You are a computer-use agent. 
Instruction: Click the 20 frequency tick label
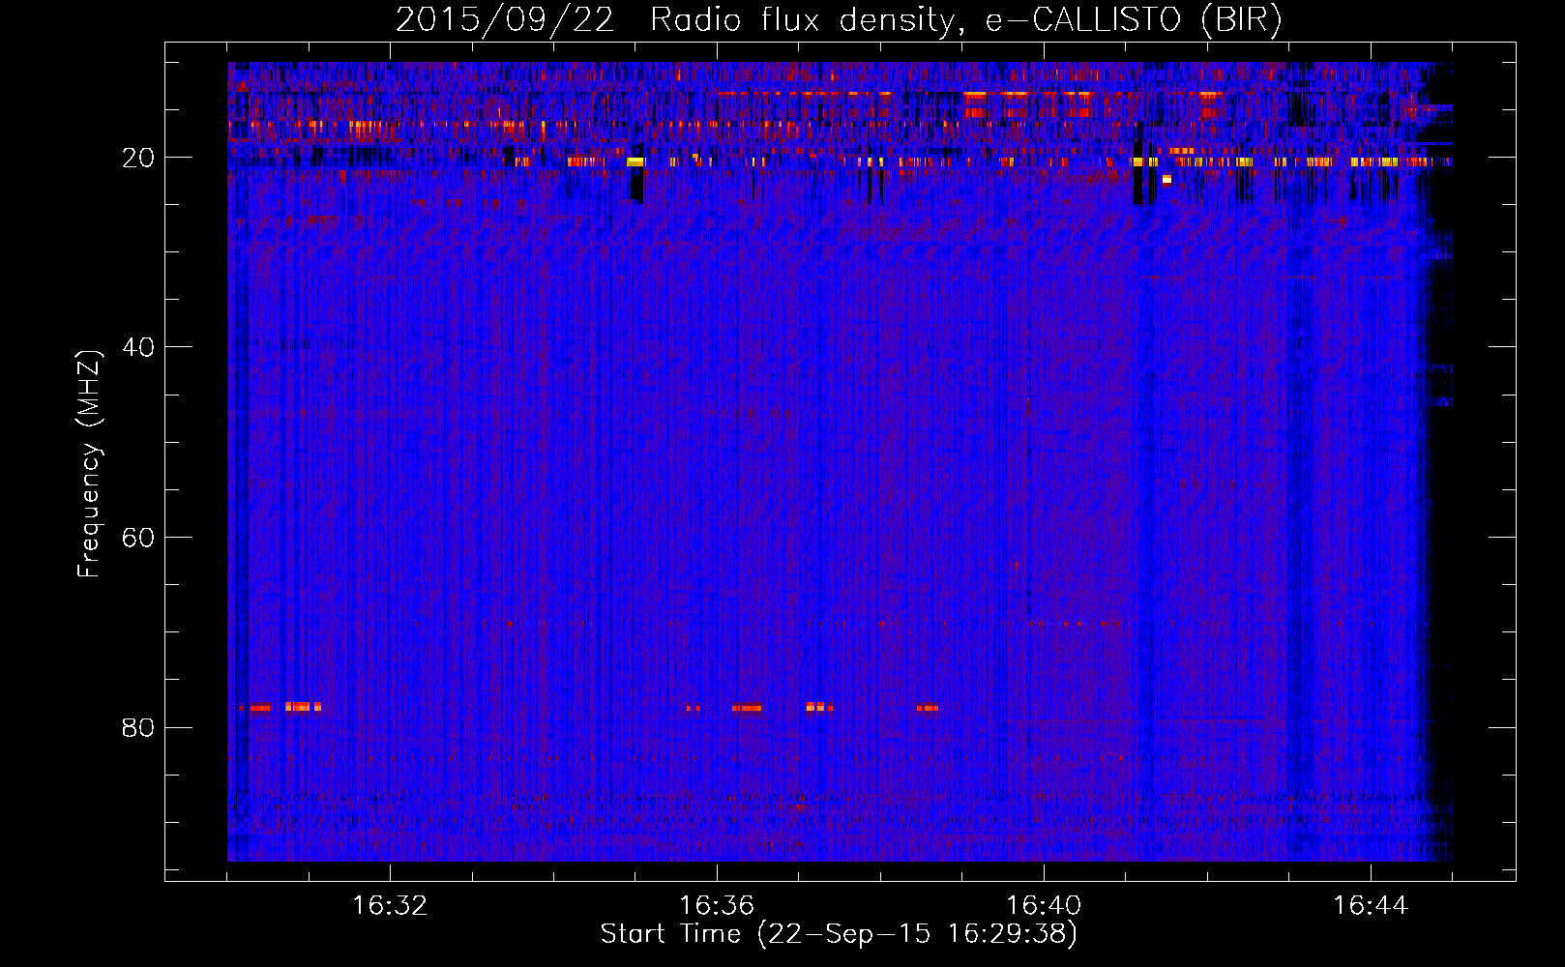tap(138, 158)
